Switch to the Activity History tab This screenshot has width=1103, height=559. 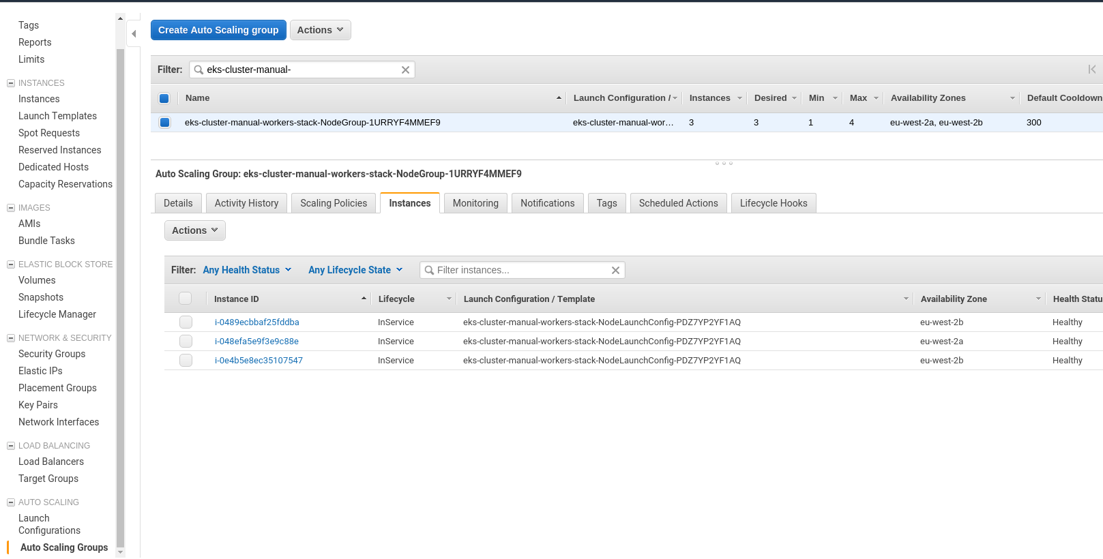point(246,203)
